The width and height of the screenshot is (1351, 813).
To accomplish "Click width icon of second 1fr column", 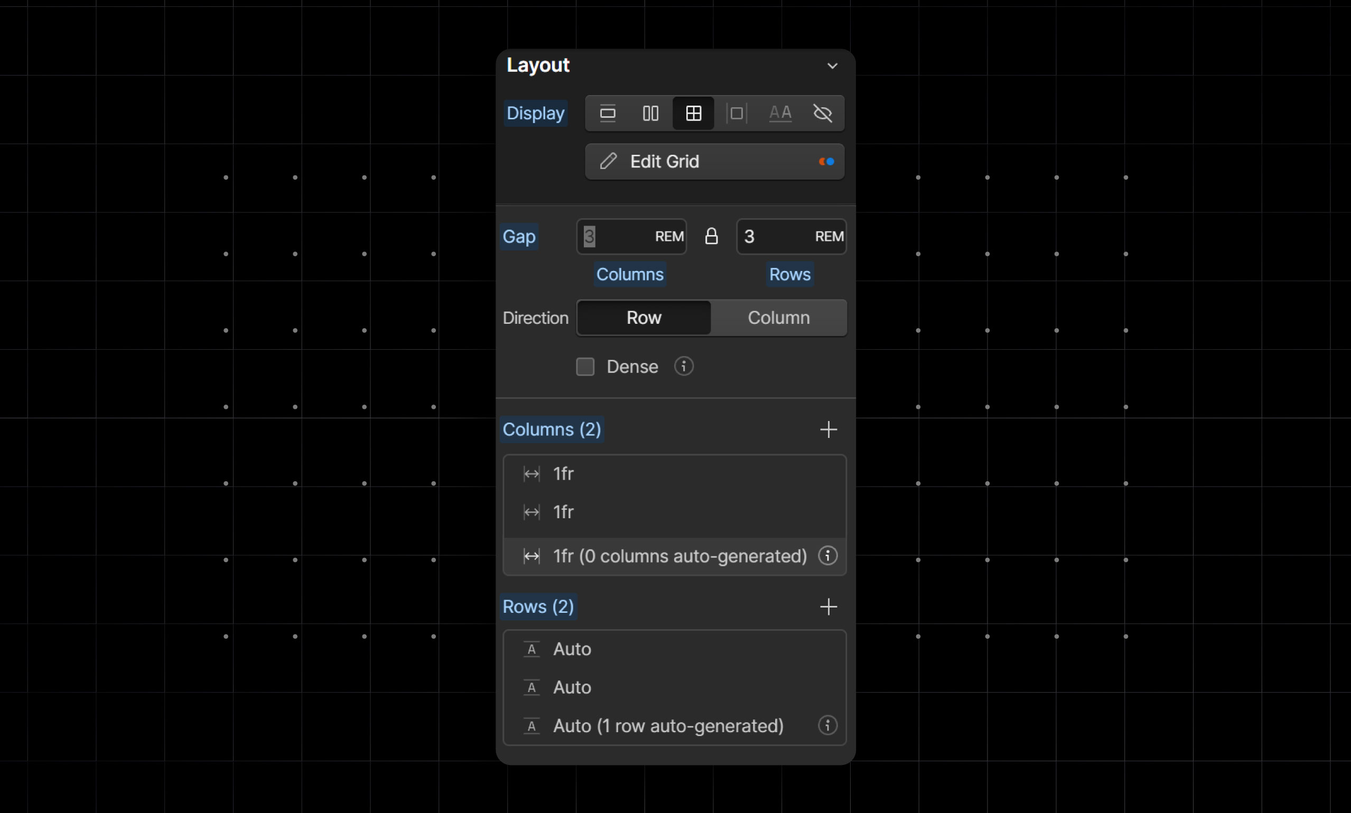I will click(532, 512).
